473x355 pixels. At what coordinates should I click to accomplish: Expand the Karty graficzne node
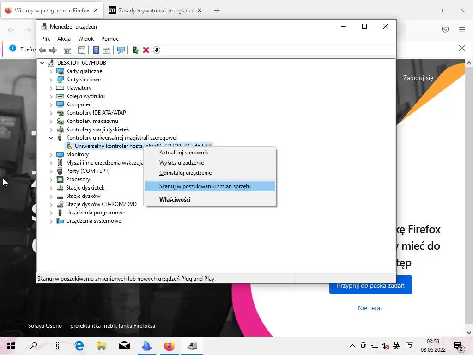[x=51, y=72]
